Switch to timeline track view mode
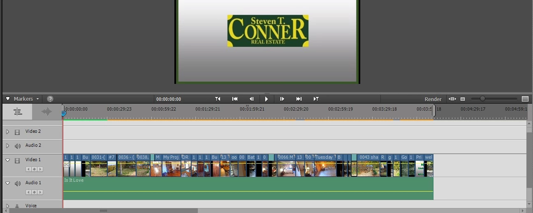Viewport: 533px width, 213px height. click(x=17, y=111)
